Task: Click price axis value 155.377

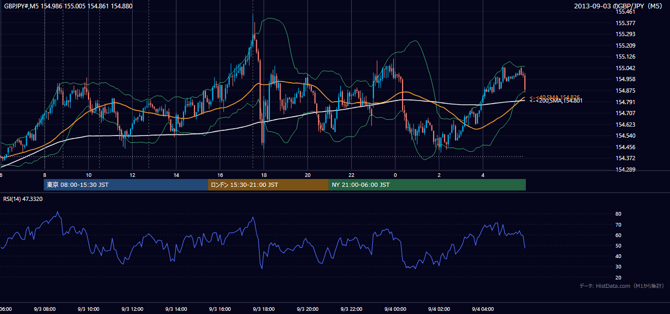Action: click(x=626, y=23)
